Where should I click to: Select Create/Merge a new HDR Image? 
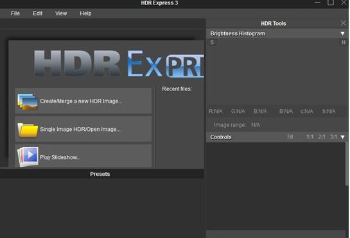[83, 101]
